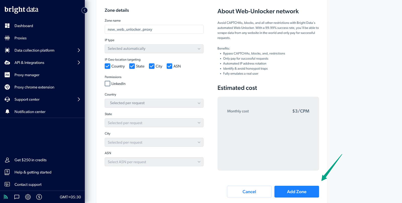Click the Proxy manager PM icon
The width and height of the screenshot is (402, 203).
coord(7,75)
